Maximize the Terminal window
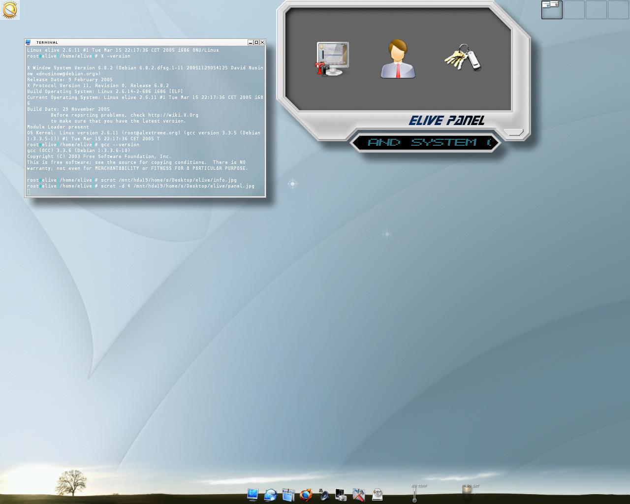 (x=256, y=42)
